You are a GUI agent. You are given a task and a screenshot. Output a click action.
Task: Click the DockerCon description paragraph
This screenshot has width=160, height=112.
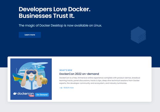(100, 80)
